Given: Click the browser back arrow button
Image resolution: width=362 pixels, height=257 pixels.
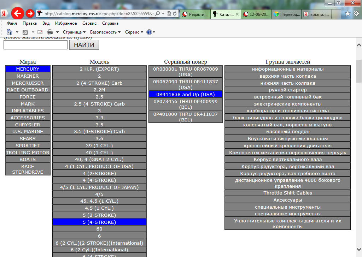Looking at the screenshot, I should [x=17, y=13].
